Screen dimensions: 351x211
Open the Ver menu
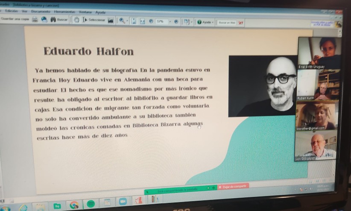24,11
